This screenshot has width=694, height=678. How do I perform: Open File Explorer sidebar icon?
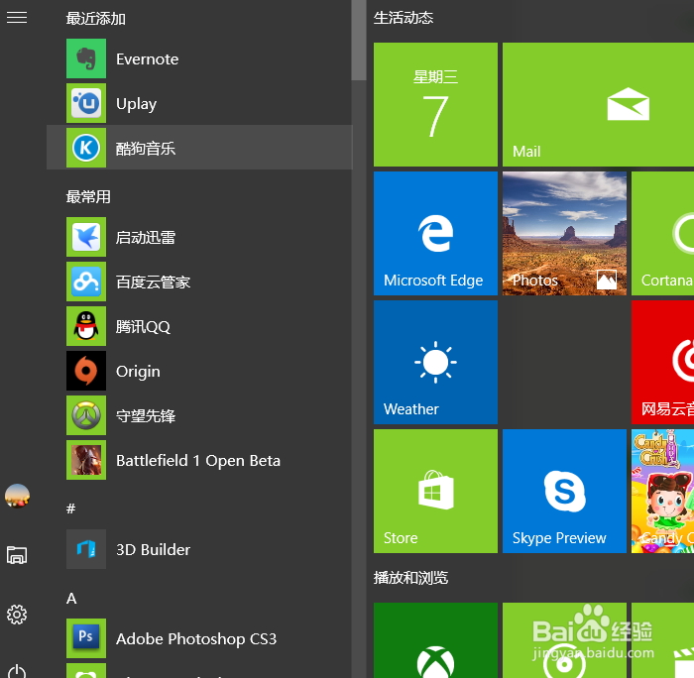coord(17,555)
